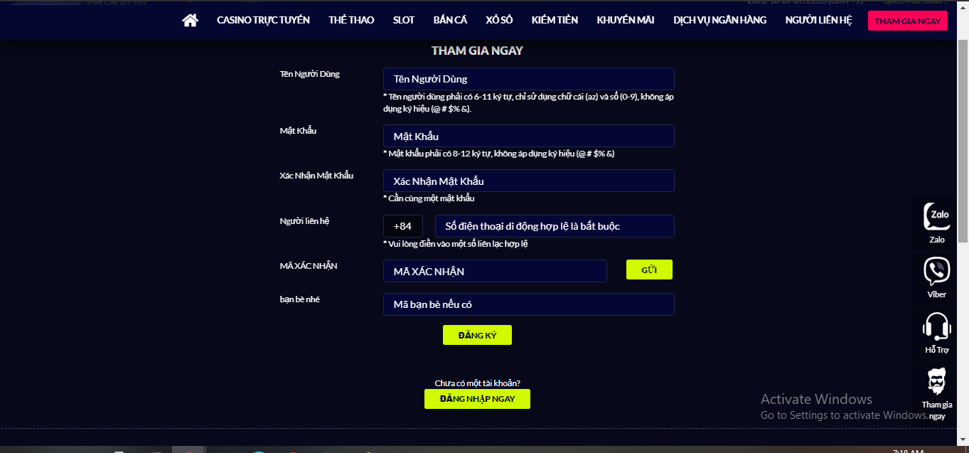Select the +84 country code box
The width and height of the screenshot is (969, 453).
pyautogui.click(x=402, y=226)
